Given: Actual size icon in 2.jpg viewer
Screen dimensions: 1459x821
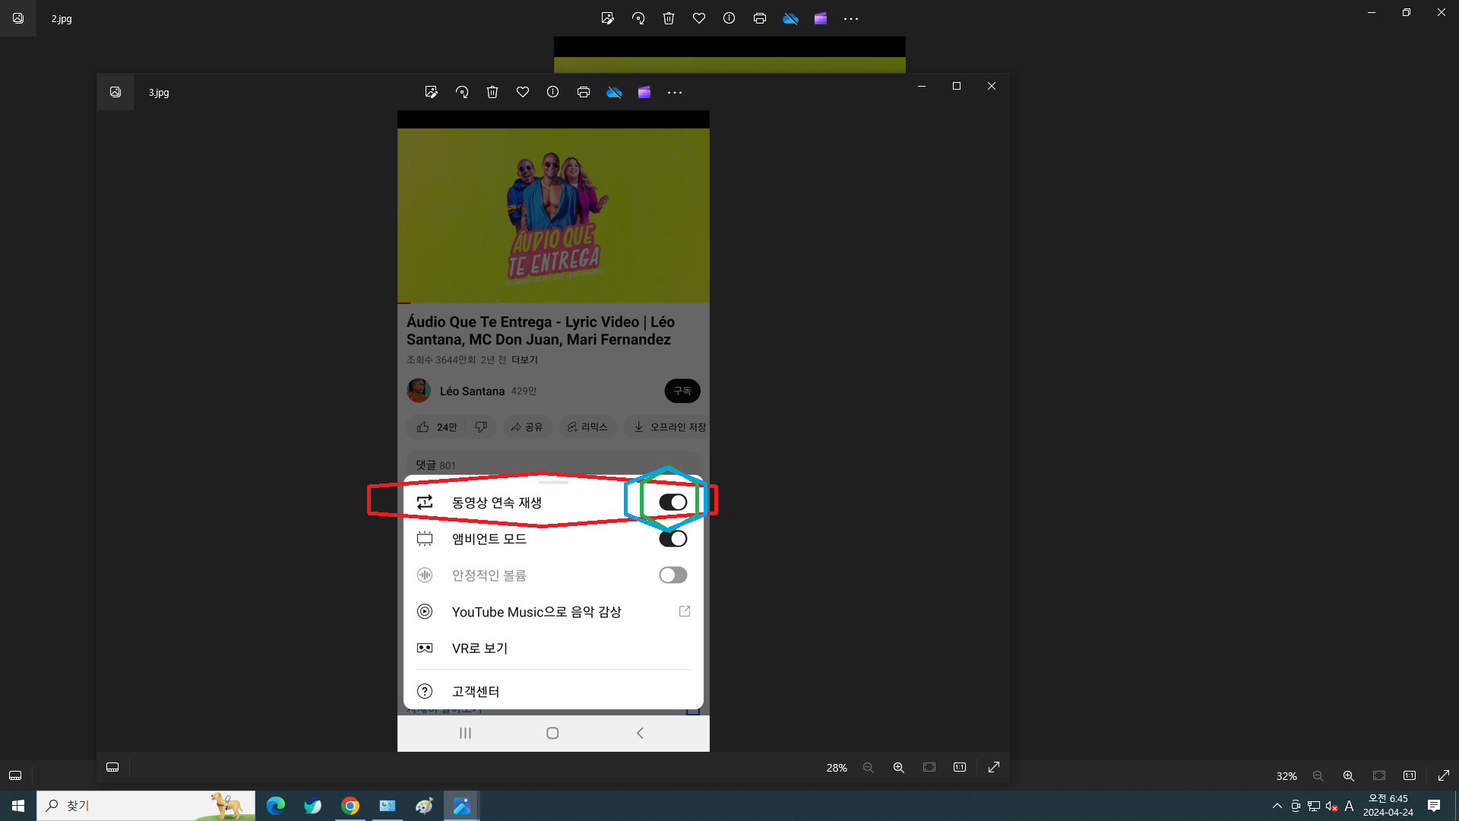Looking at the screenshot, I should 1410,776.
